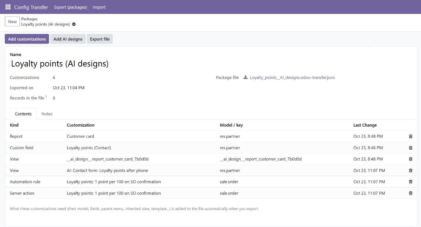The width and height of the screenshot is (421, 227).
Task: Click sale.order in the Automation rule row
Action: 229,182
